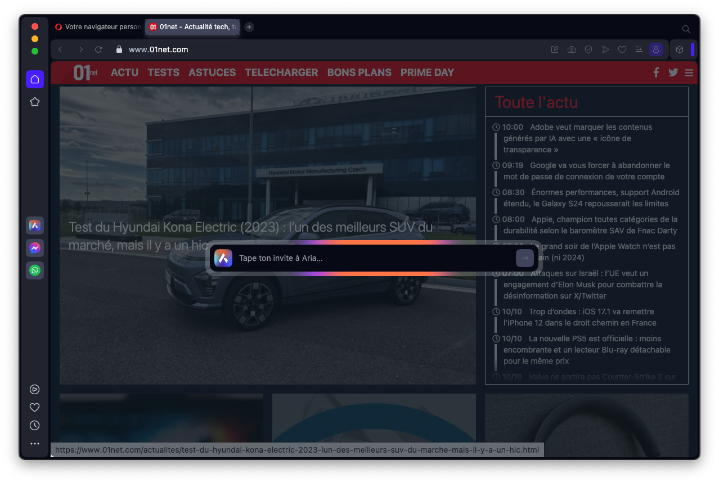Open the sidebar heart icon

tap(35, 408)
